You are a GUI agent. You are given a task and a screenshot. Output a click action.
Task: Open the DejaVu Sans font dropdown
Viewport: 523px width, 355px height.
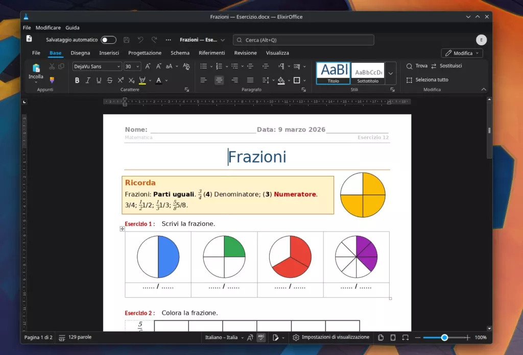[118, 67]
